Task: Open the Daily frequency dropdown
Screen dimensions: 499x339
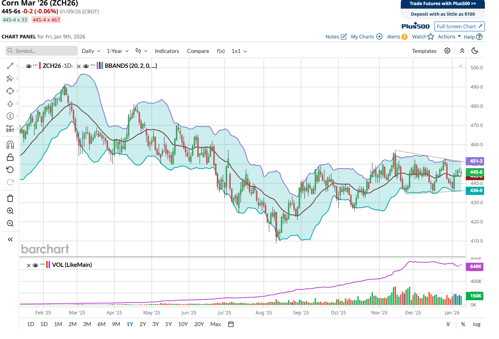Action: [91, 51]
